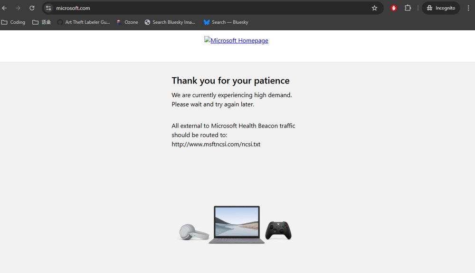This screenshot has width=475, height=273.
Task: Reload the microsoft.com page
Action: [x=32, y=8]
